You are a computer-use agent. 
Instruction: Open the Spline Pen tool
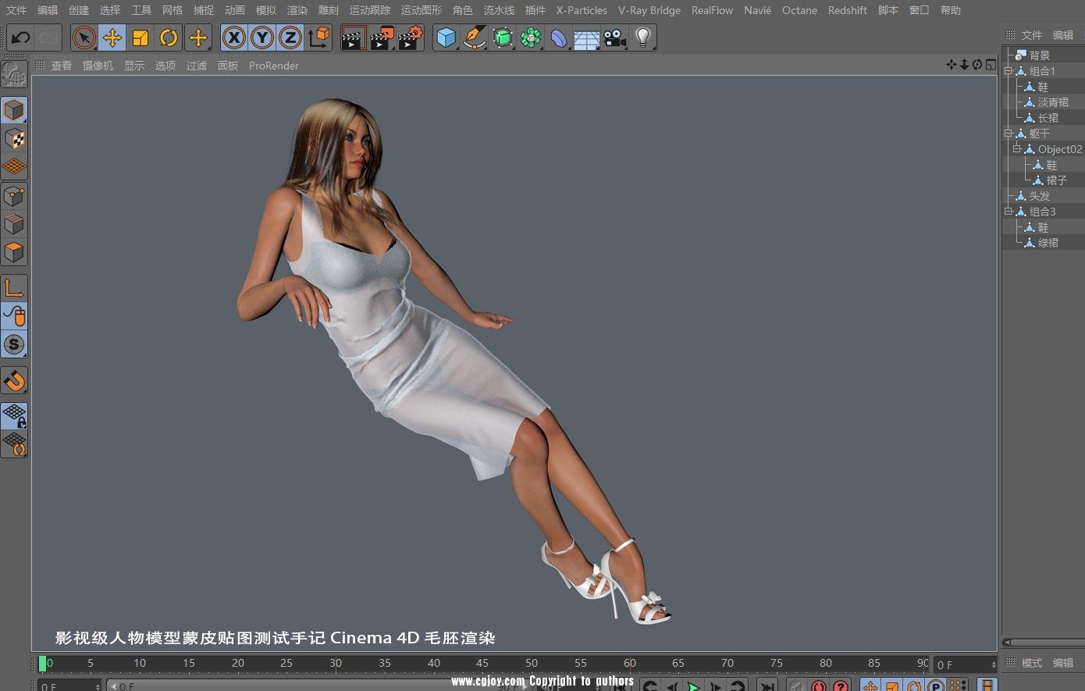coord(474,37)
